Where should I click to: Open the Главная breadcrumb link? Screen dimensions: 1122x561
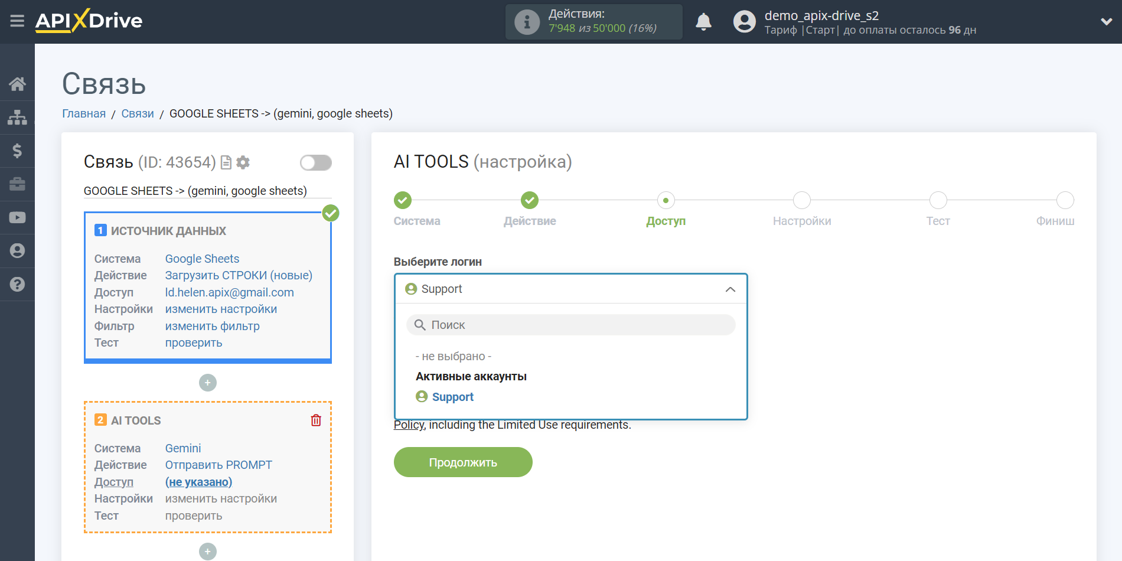coord(84,113)
